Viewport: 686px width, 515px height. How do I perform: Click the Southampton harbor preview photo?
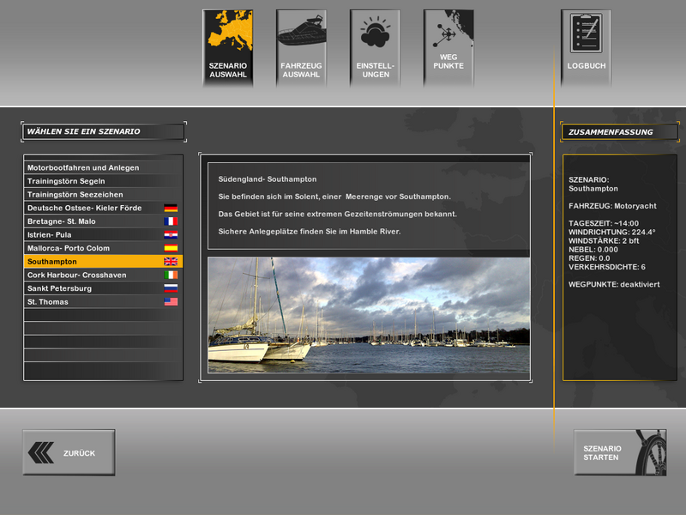(x=369, y=315)
